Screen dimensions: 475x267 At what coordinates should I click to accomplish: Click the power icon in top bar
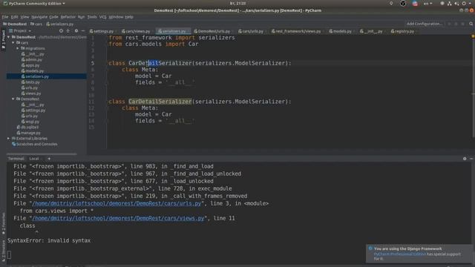[464, 3]
